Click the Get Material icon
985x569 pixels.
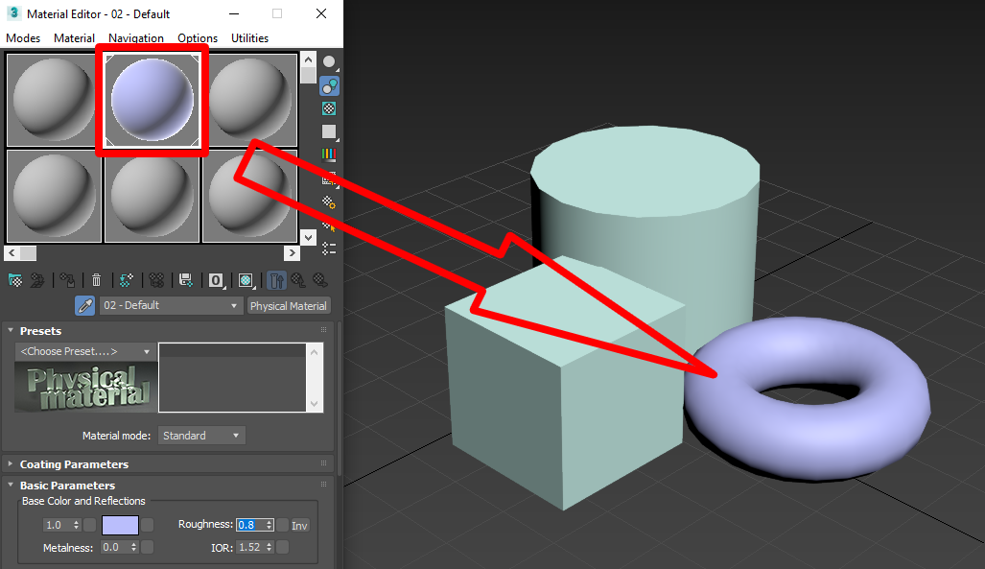pos(15,280)
